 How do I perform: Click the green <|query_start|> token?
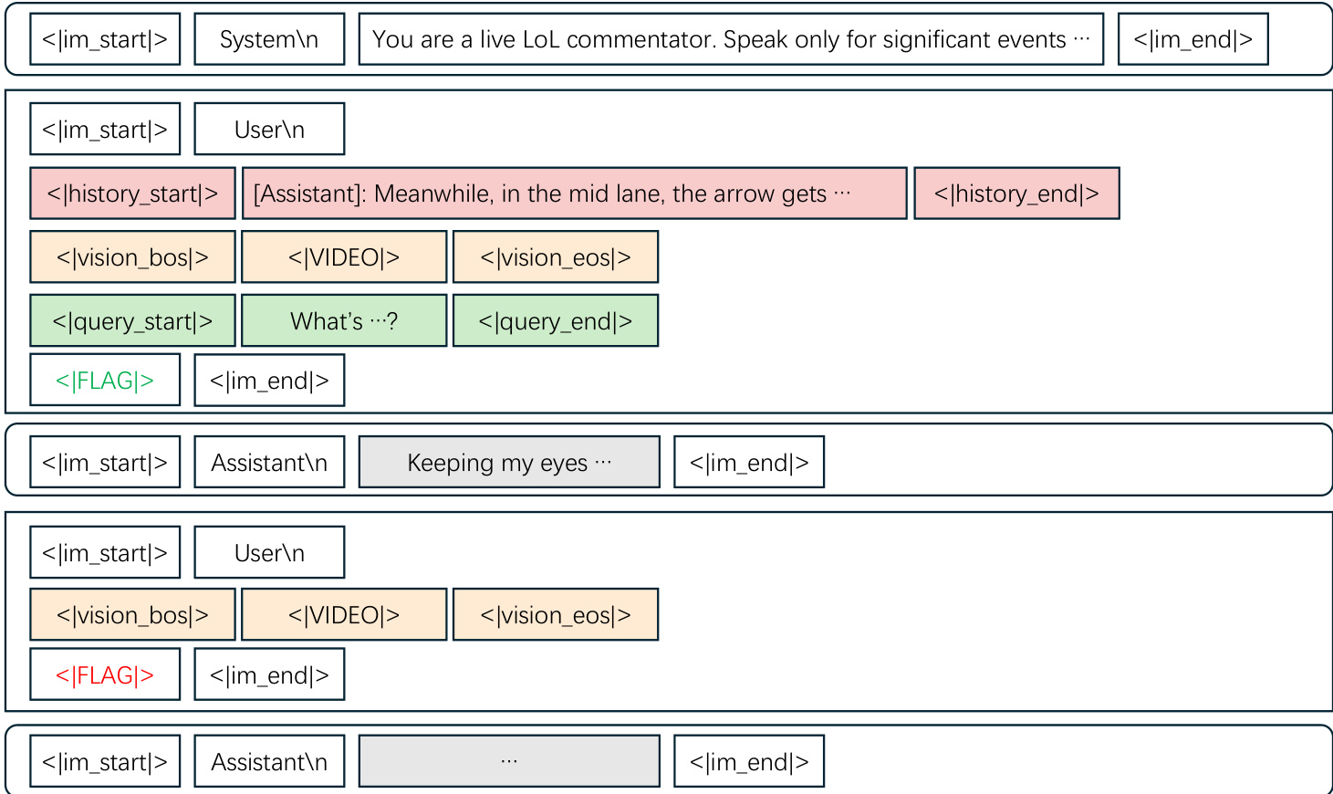coord(132,321)
